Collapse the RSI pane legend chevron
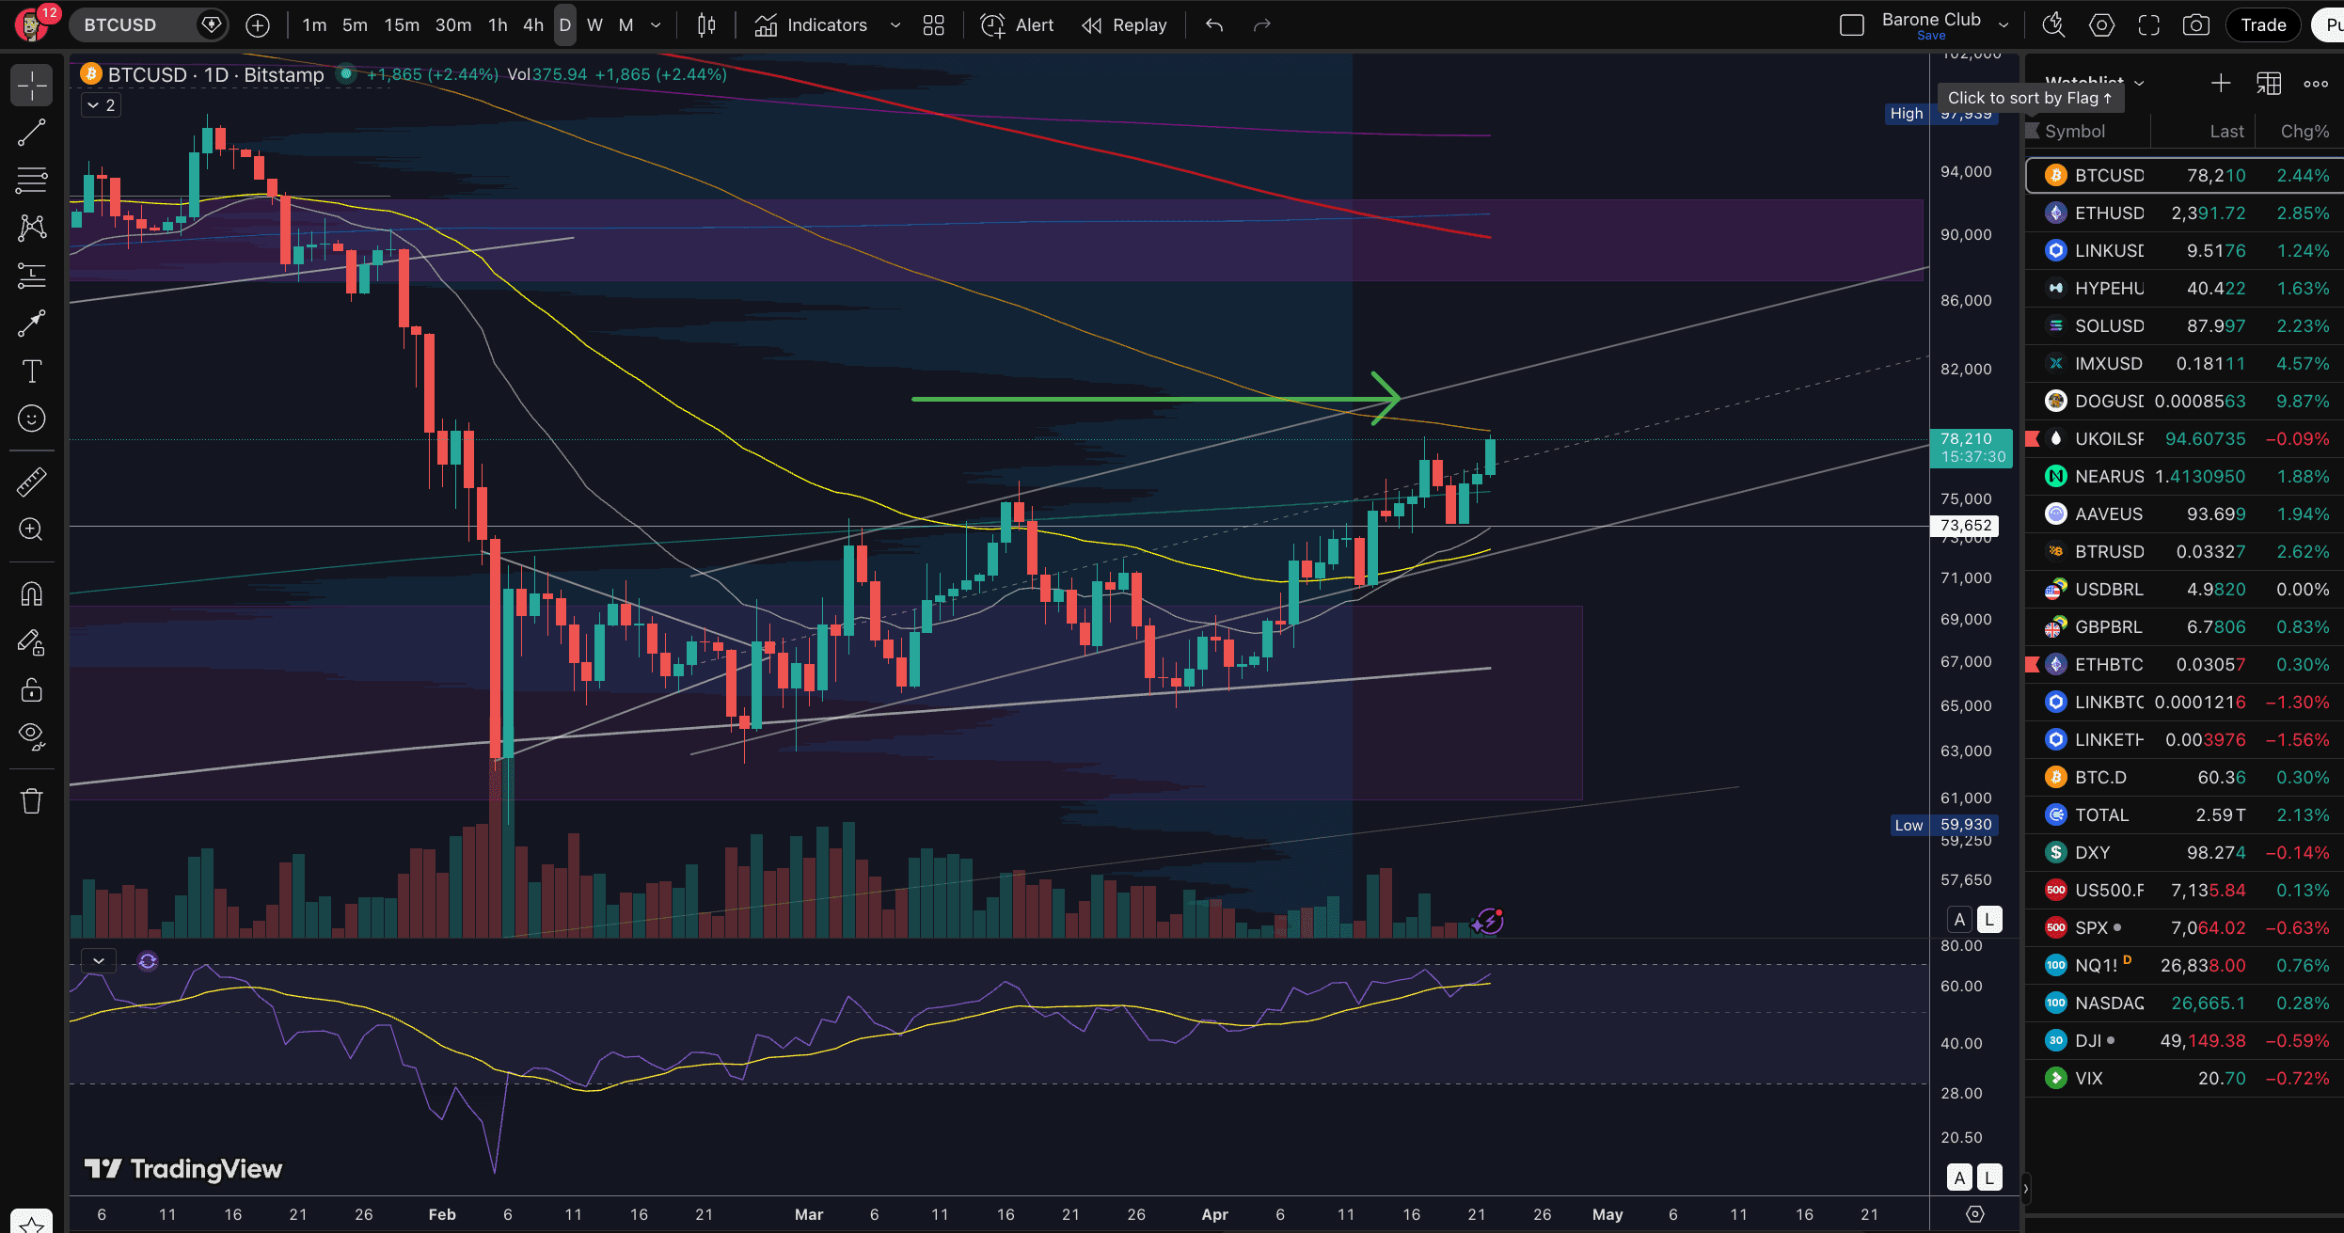Viewport: 2344px width, 1233px height. 99,961
